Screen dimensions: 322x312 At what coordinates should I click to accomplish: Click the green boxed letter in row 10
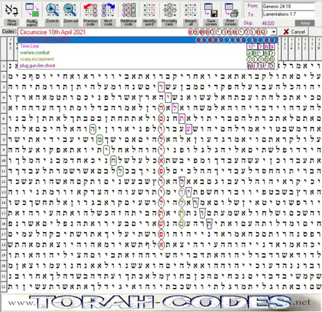click(113, 161)
